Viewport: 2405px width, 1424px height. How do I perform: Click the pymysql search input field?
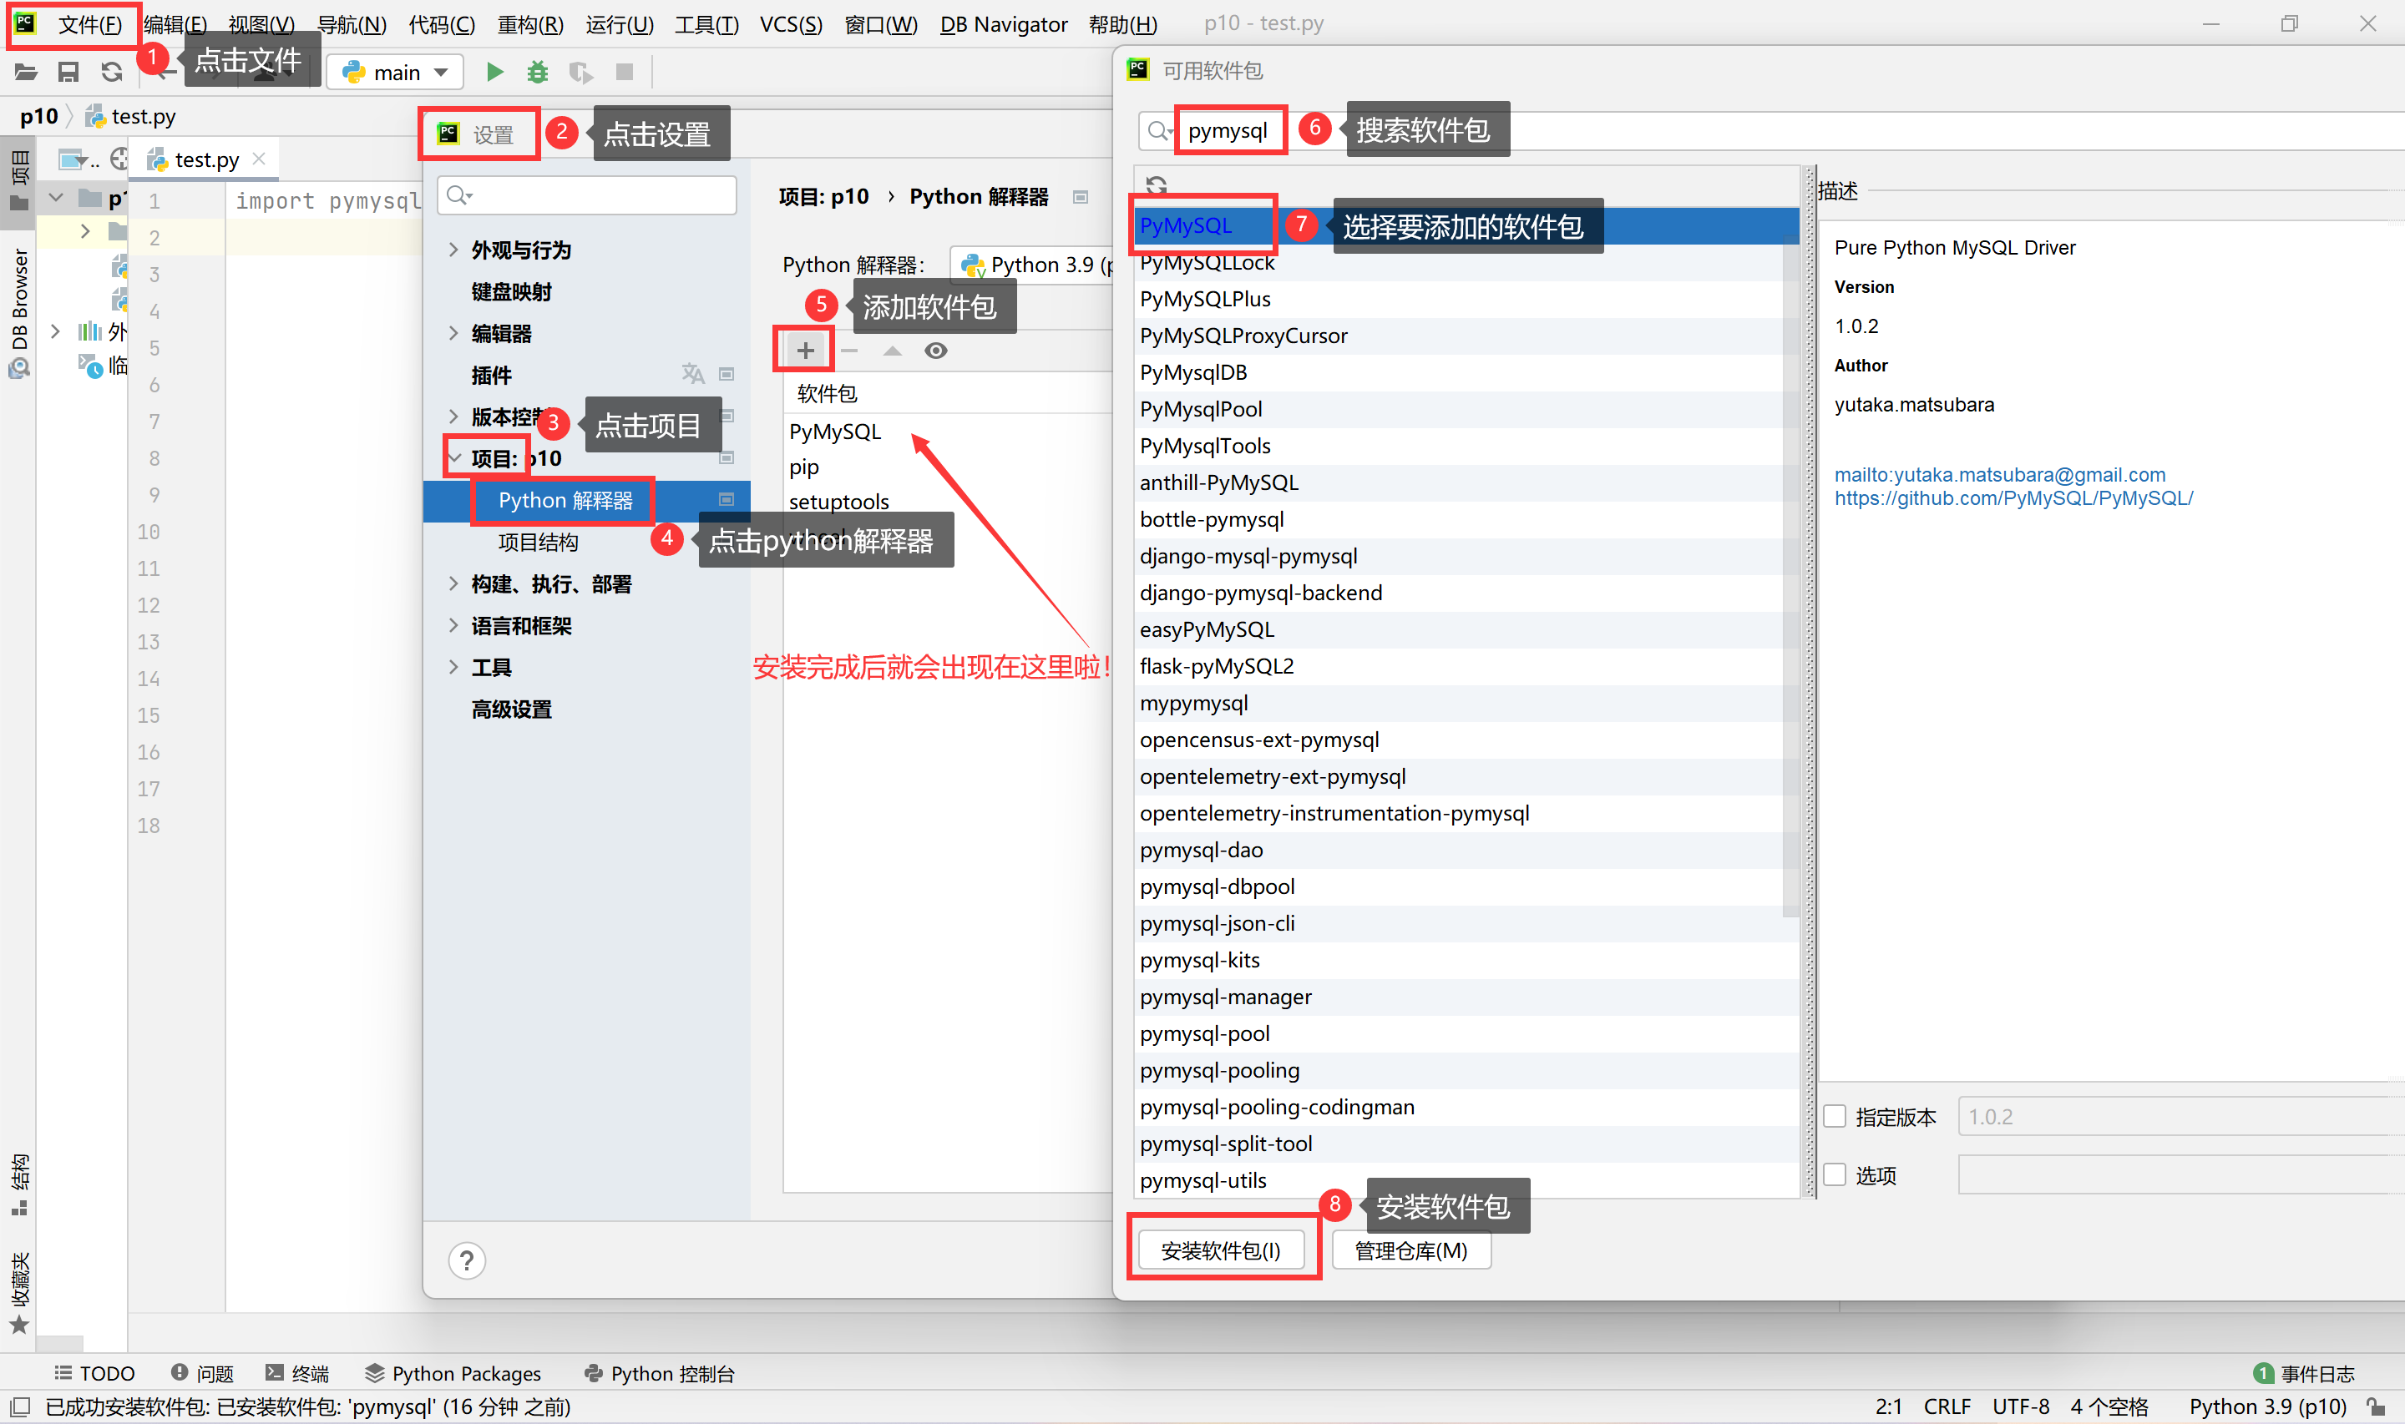point(1230,129)
